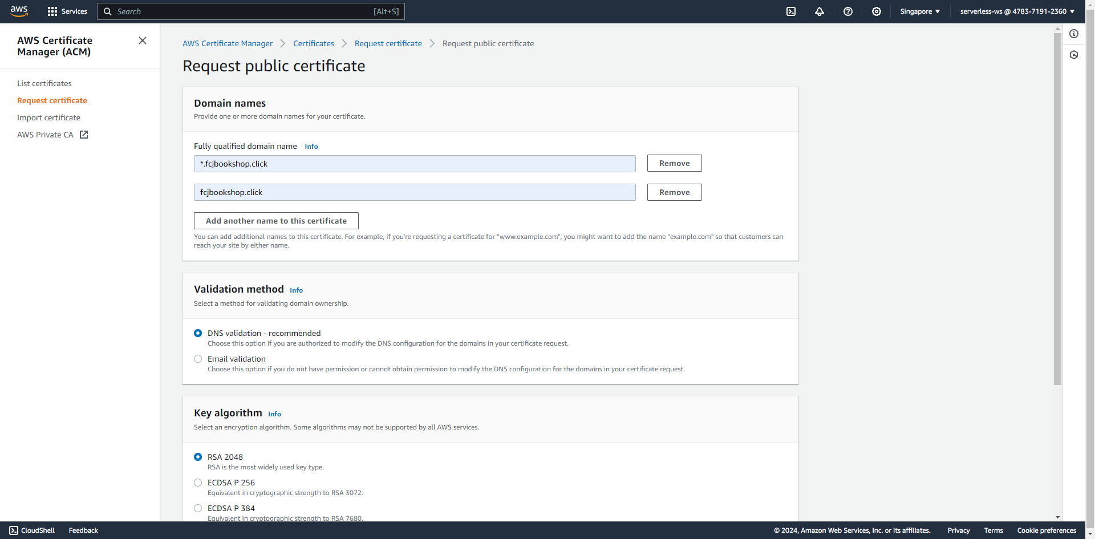Choose ECDSA P 384 key algorithm
The image size is (1095, 539).
198,508
